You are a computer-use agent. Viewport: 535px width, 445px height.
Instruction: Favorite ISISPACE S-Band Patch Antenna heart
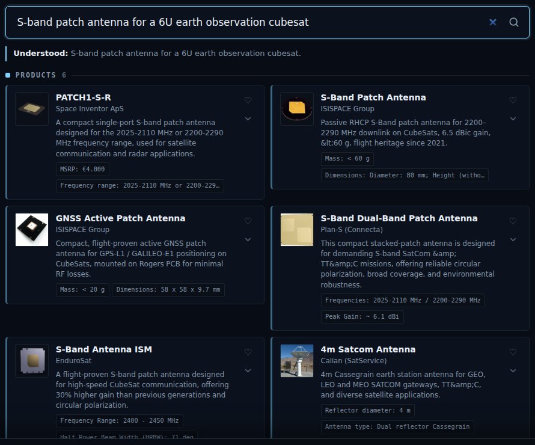click(513, 100)
